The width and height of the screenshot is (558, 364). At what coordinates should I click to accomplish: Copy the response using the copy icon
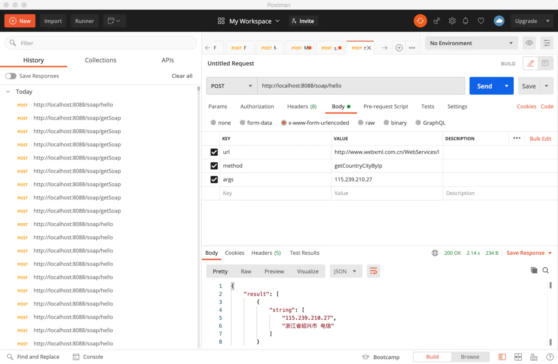click(534, 271)
